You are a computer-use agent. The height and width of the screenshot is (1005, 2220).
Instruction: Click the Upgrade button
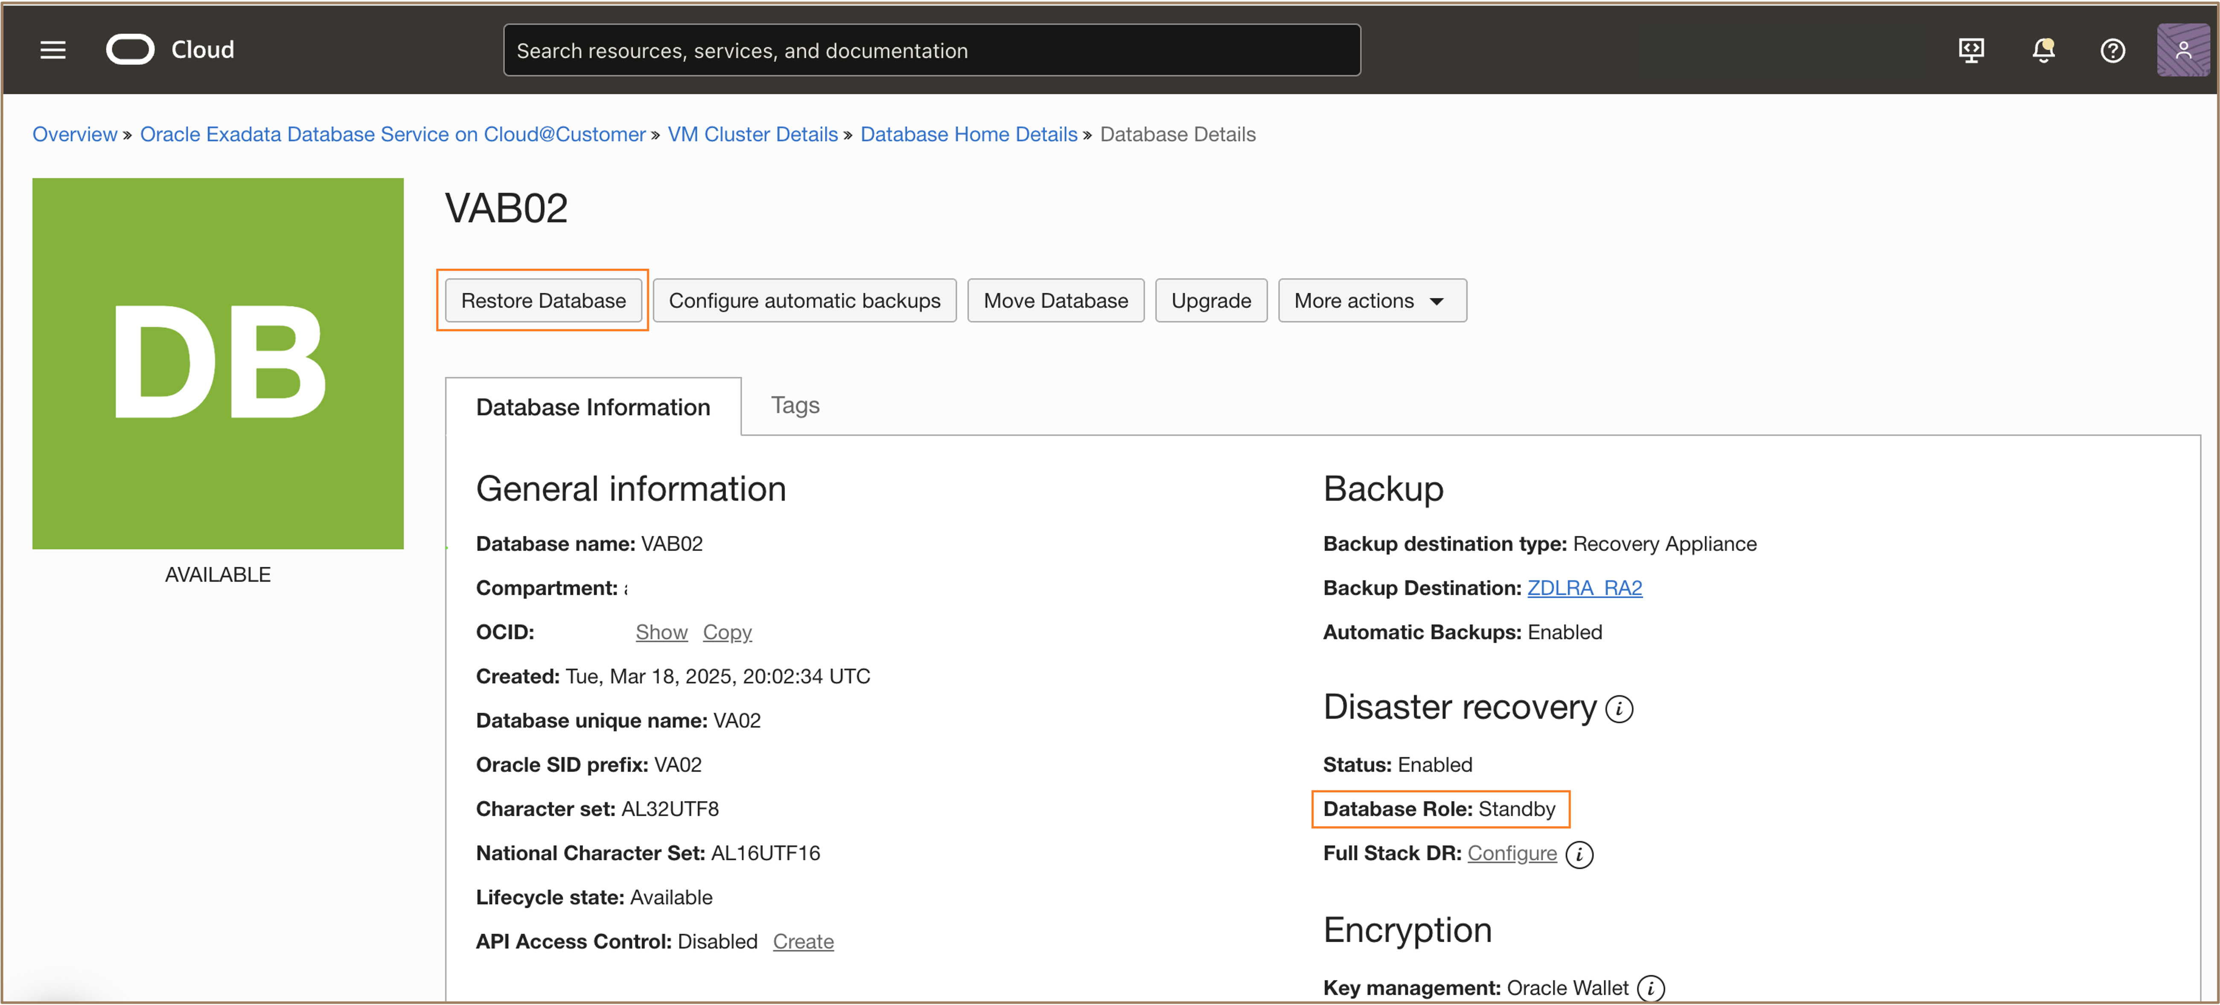tap(1210, 300)
